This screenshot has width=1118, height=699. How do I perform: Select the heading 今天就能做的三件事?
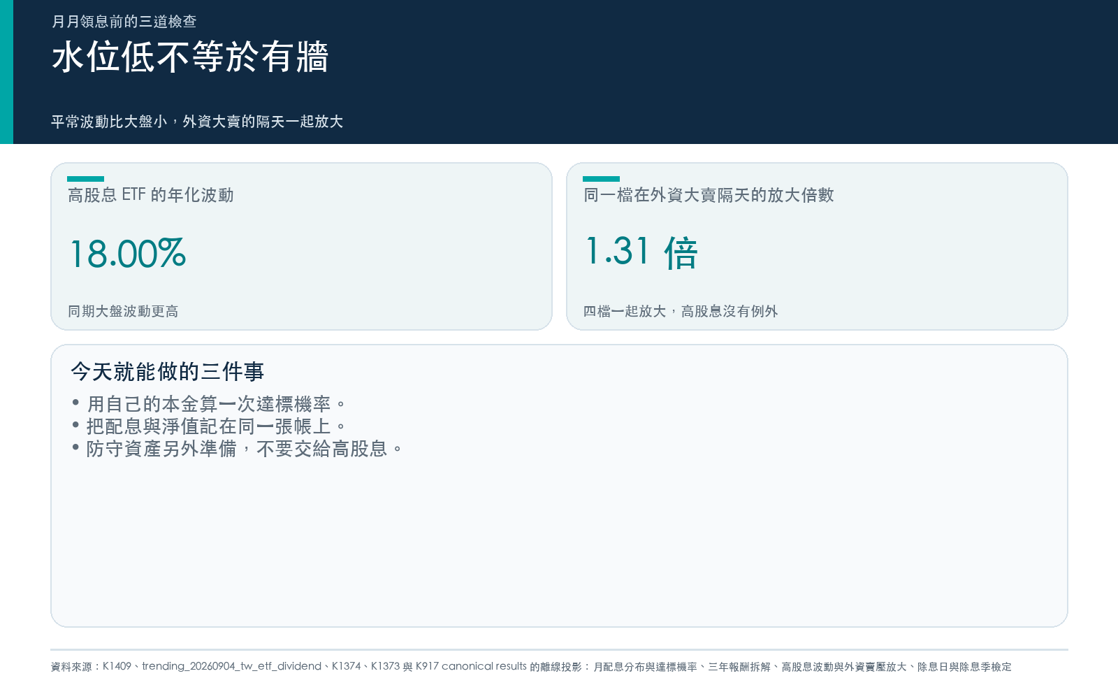point(168,371)
